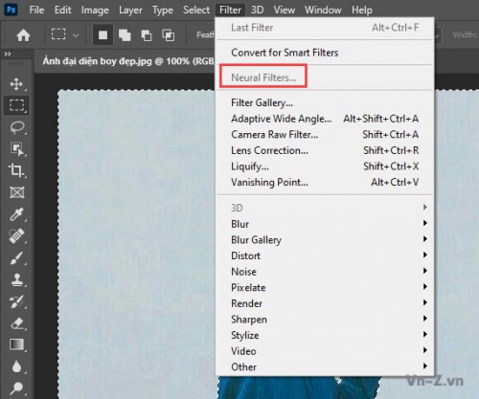The height and width of the screenshot is (399, 479).
Task: Open the Type menu
Action: pos(163,10)
